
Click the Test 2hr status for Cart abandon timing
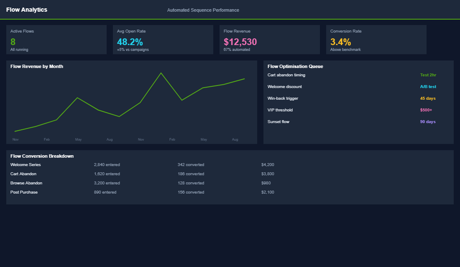coord(428,75)
